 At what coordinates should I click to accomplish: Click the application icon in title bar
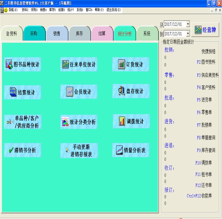[x=2, y=3]
